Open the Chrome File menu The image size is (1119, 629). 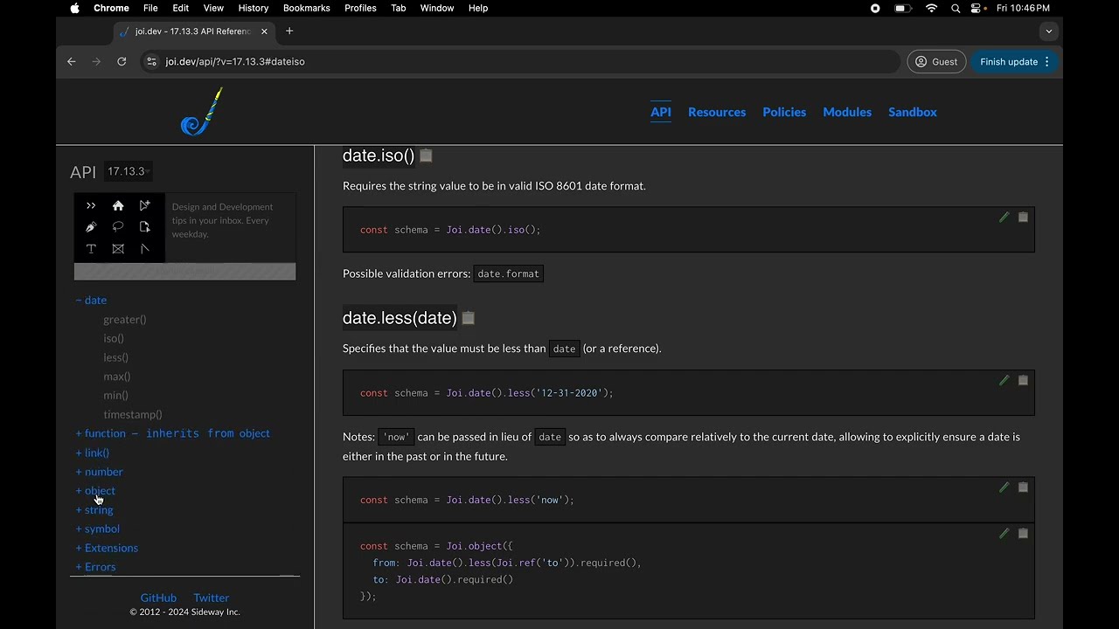[150, 8]
